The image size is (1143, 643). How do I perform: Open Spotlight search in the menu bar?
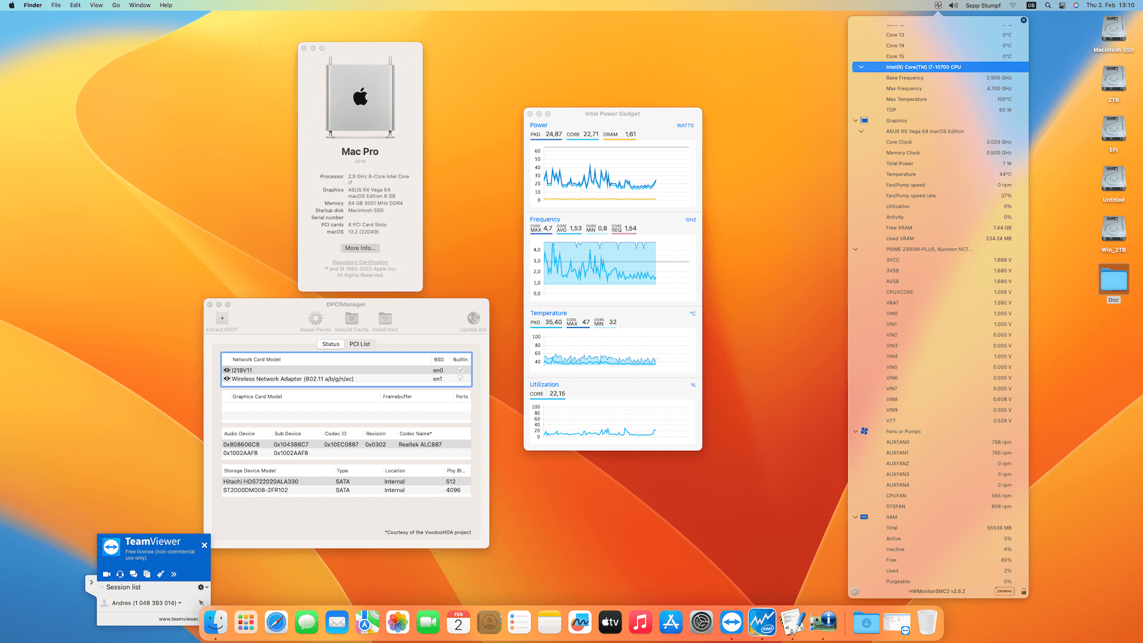coord(1048,5)
